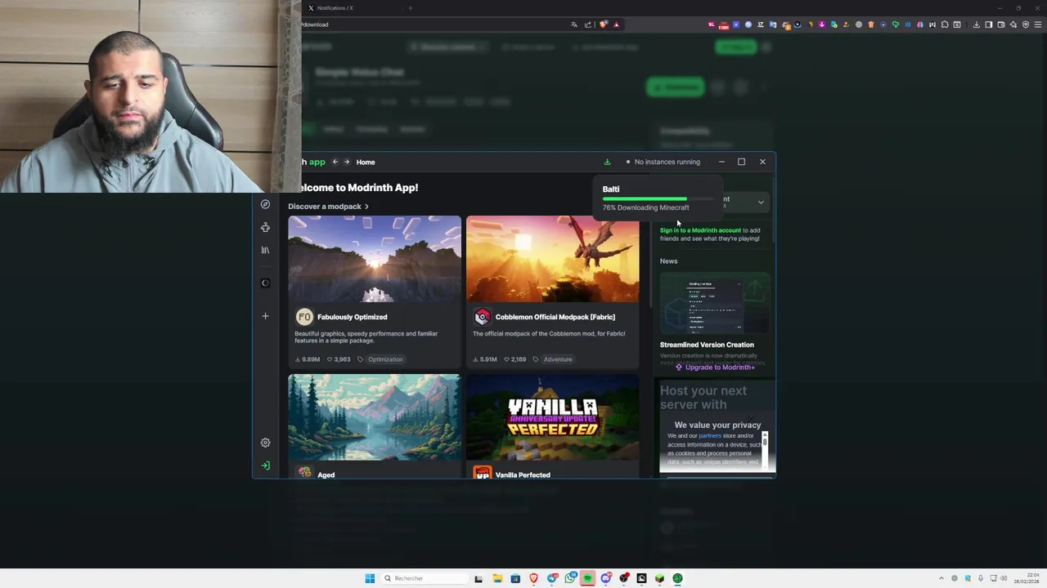
Task: Click the Optimization tag on Fabulously Optimized
Action: (x=385, y=359)
